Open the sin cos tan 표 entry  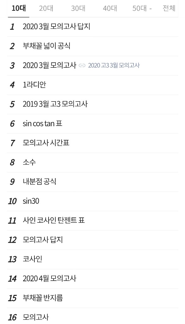42,124
